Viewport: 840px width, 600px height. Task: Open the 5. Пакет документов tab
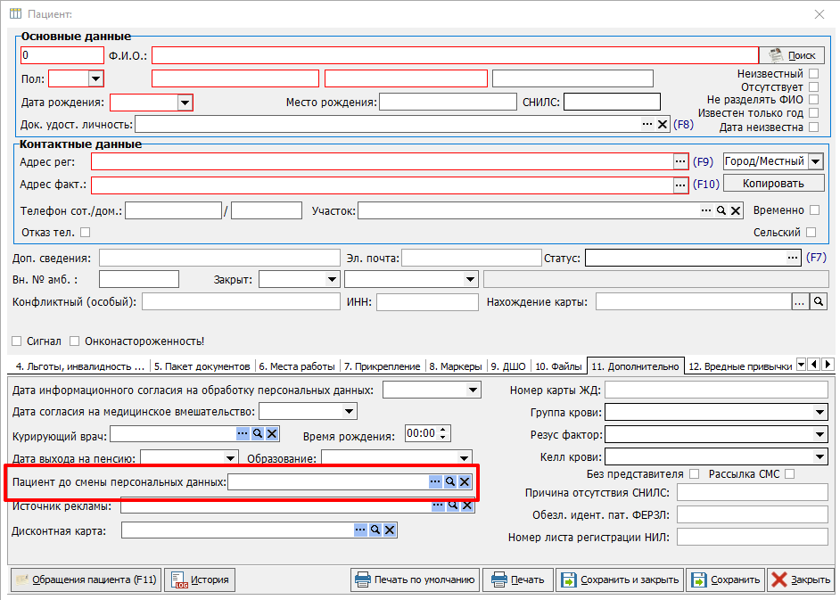pyautogui.click(x=202, y=366)
